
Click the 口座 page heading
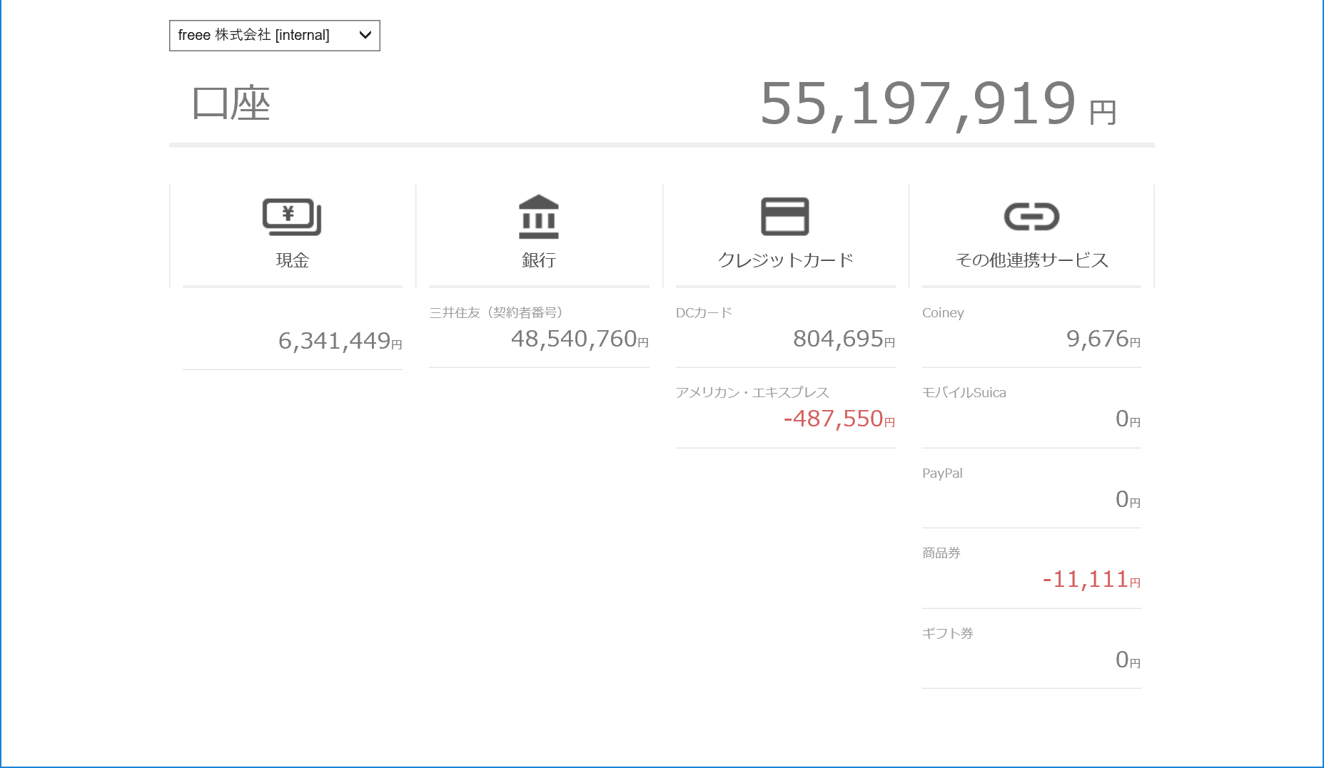point(231,103)
